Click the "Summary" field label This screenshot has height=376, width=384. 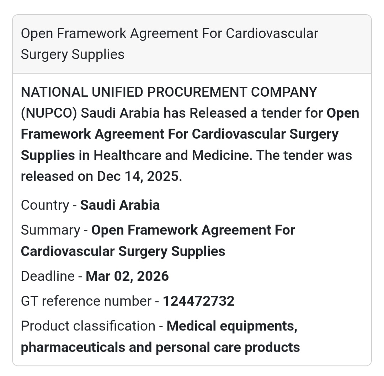tap(50, 230)
